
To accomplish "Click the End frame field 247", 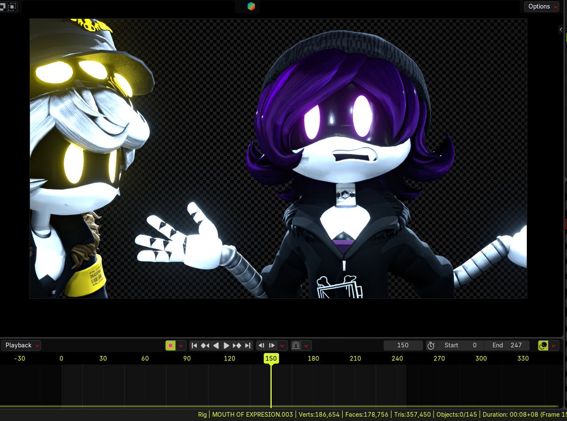I will (507, 345).
